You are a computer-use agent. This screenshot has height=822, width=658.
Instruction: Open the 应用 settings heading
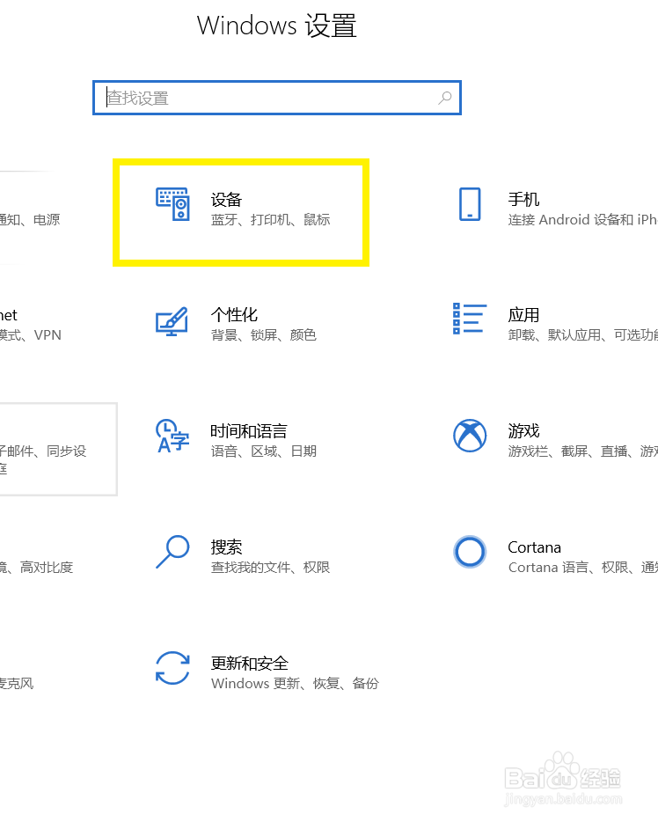(523, 315)
